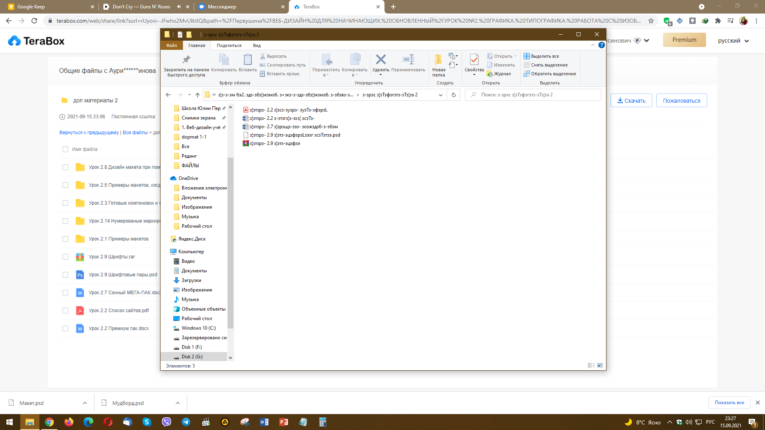Switch to the Поделиться ribbon tab
765x430 pixels.
(x=229, y=45)
